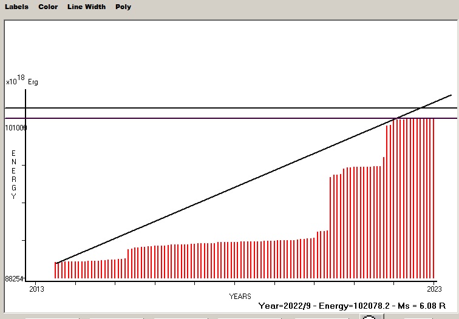Viewport: 459px width, 319px height.
Task: Click the upper right end of the diagonal trend line
Action: pyautogui.click(x=450, y=95)
